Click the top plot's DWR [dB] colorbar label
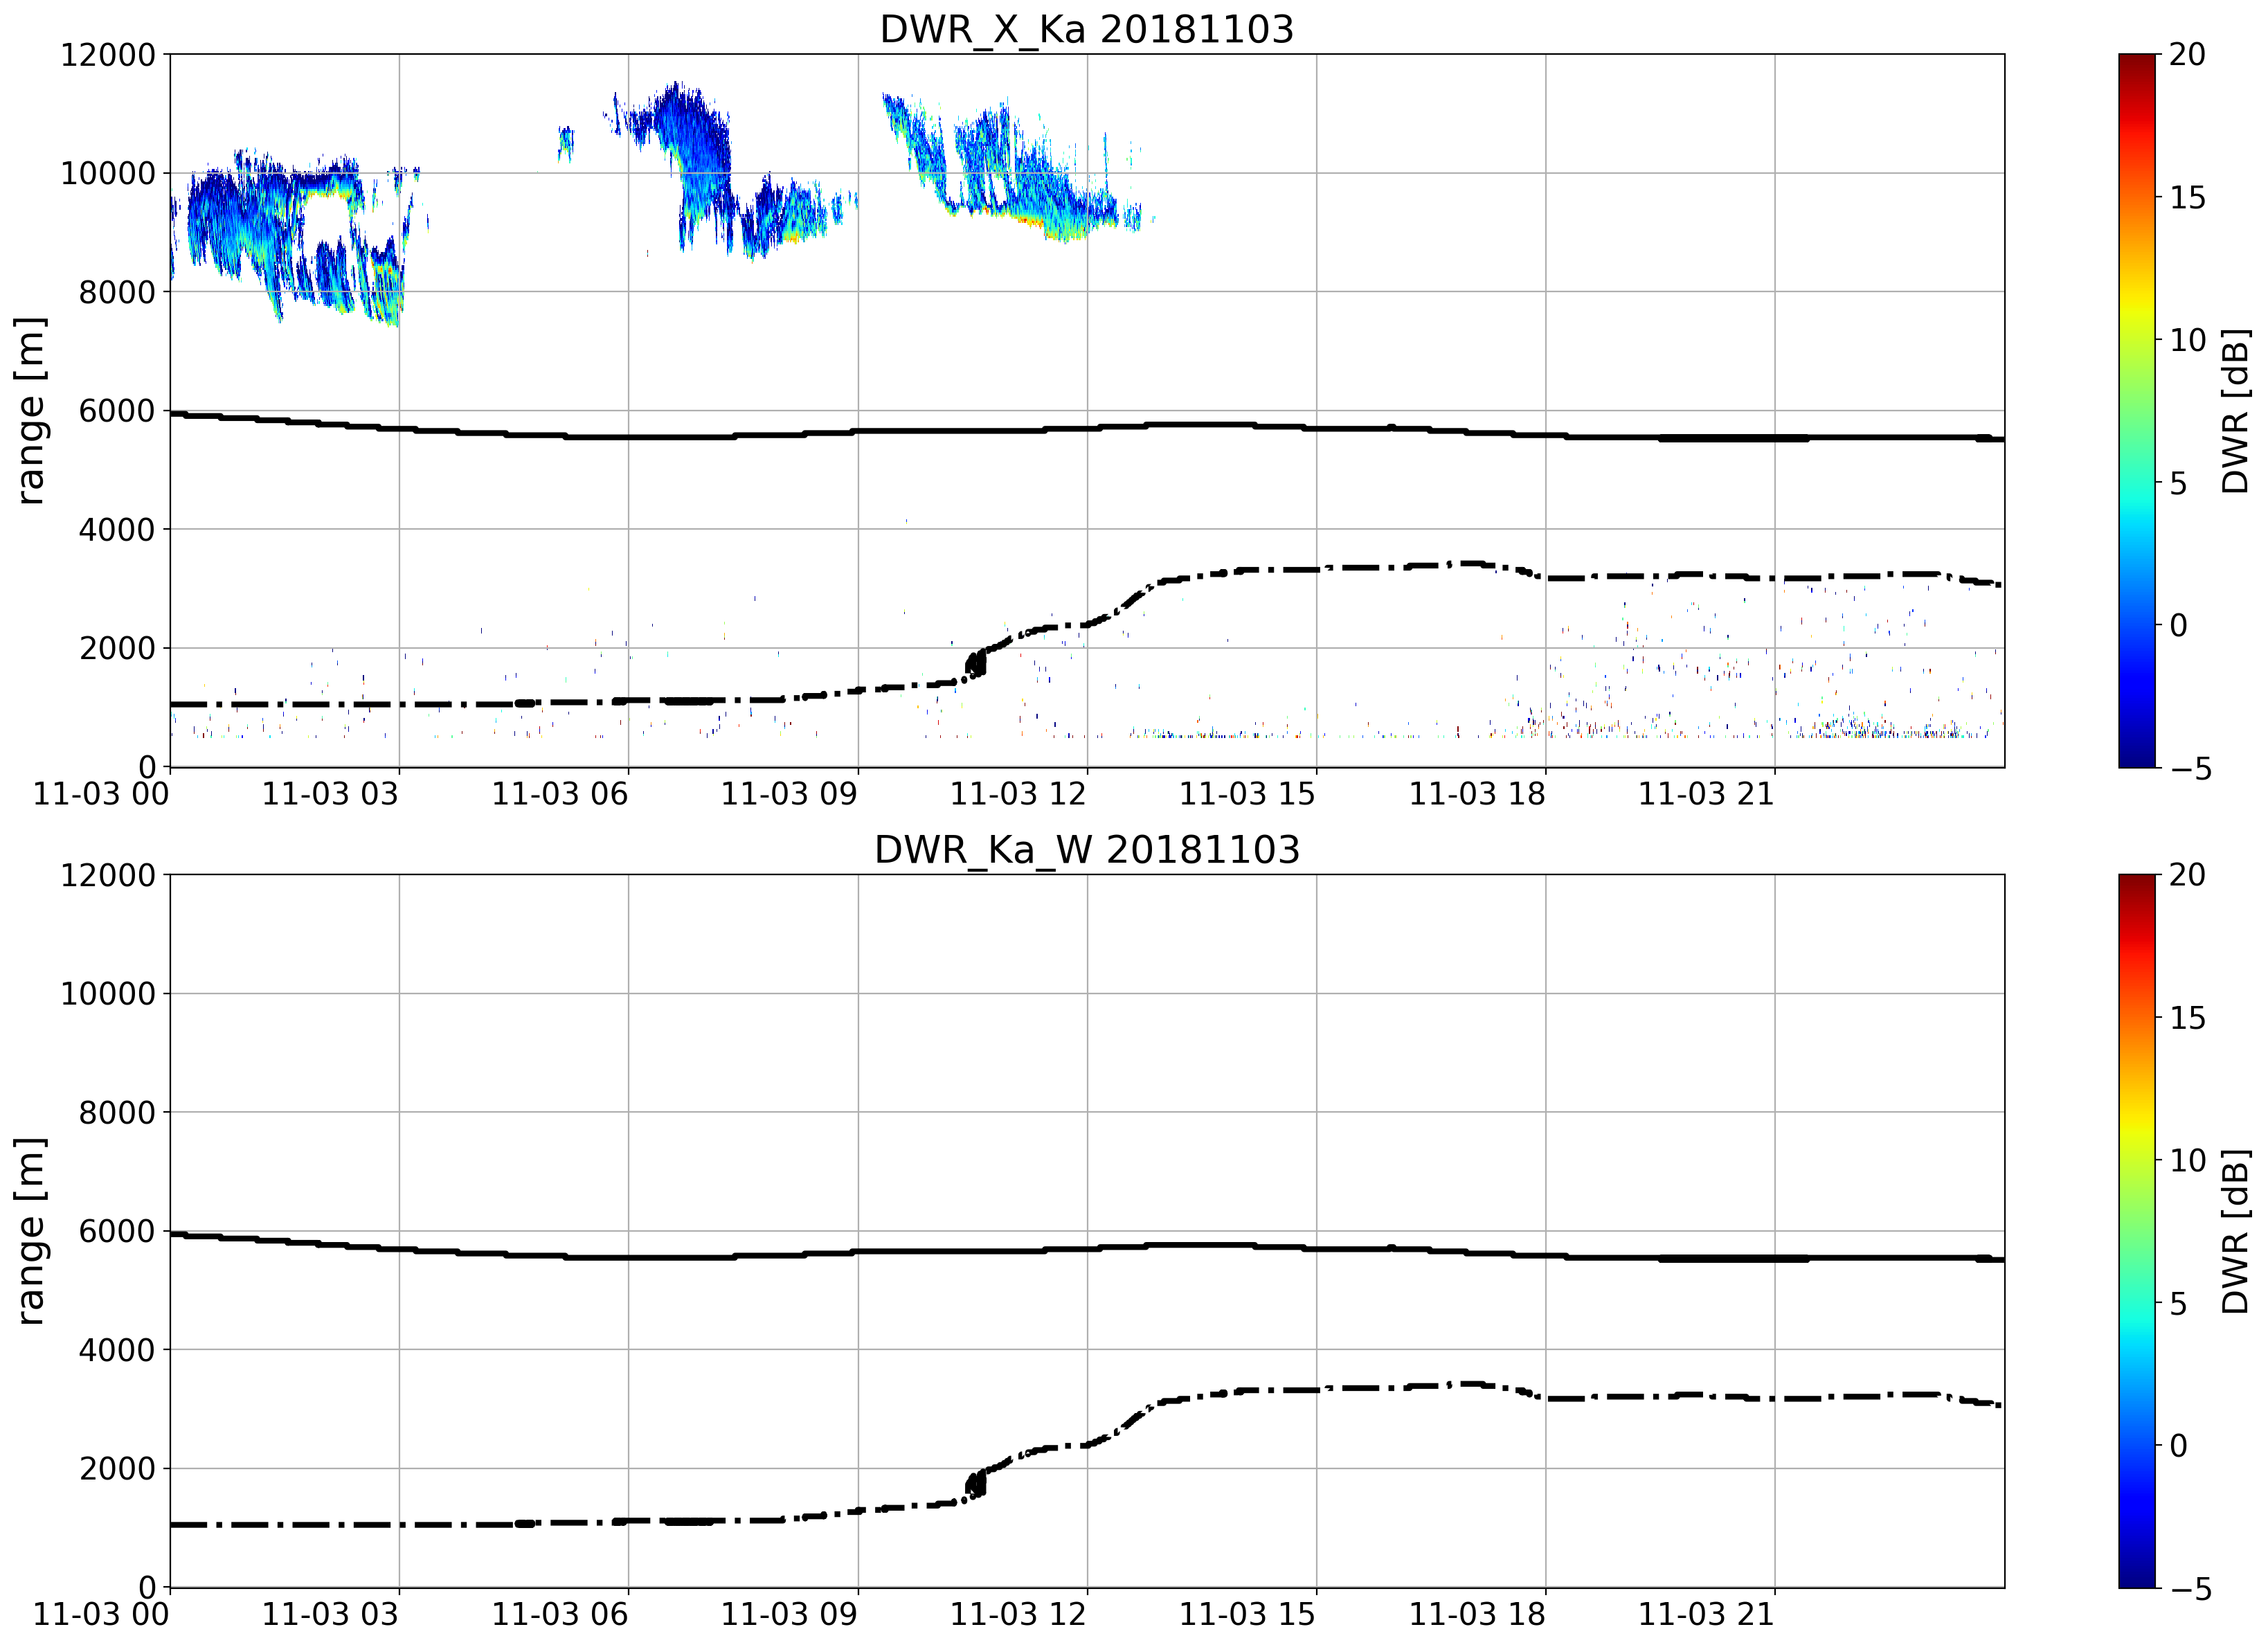 (2235, 411)
